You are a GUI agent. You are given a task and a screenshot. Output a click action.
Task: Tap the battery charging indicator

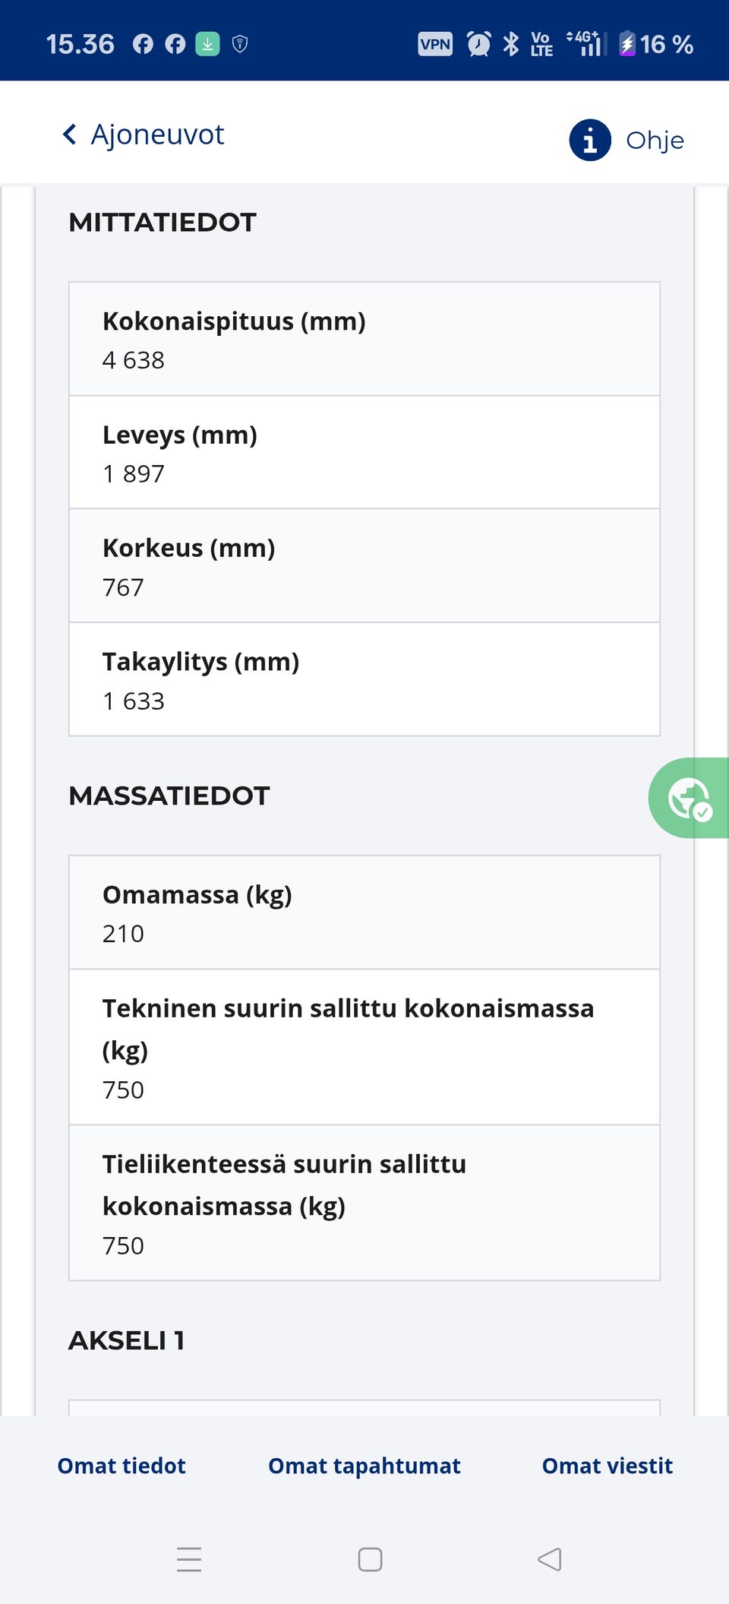[627, 44]
